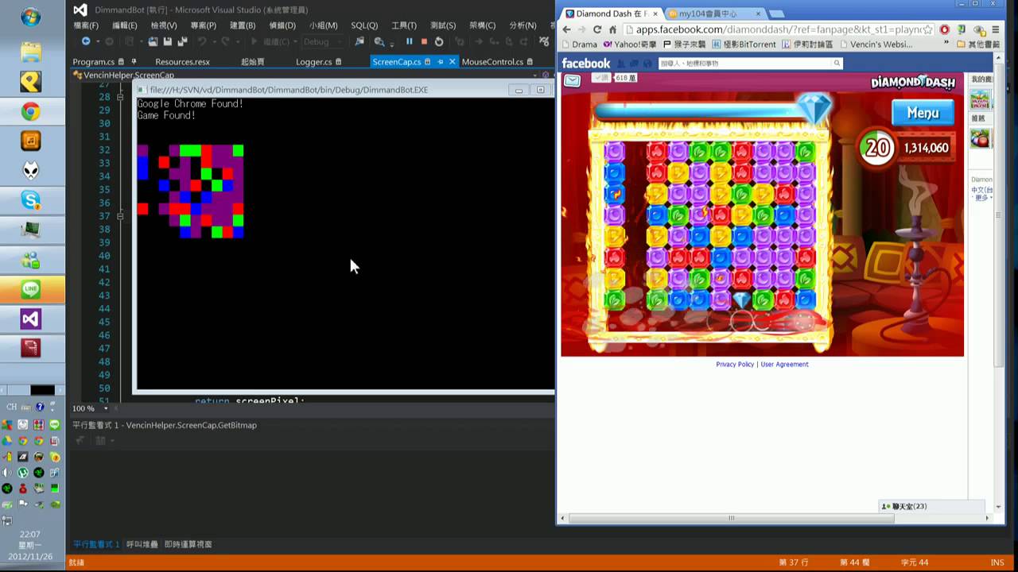Viewport: 1018px width, 572px height.
Task: Click Save All icon in Visual Studio
Action: 182,41
